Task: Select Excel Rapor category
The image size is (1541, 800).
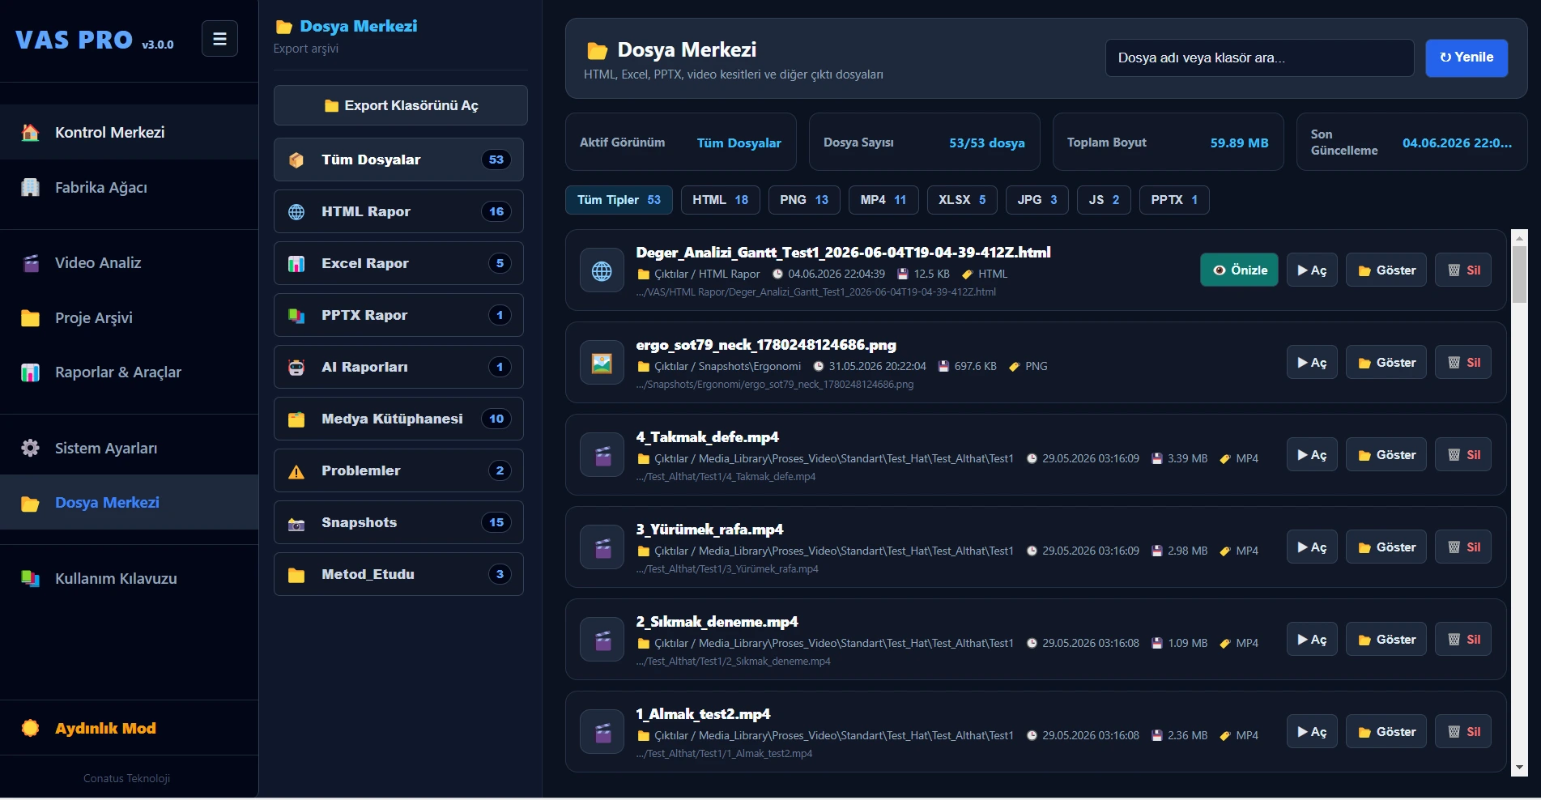Action: tap(398, 263)
